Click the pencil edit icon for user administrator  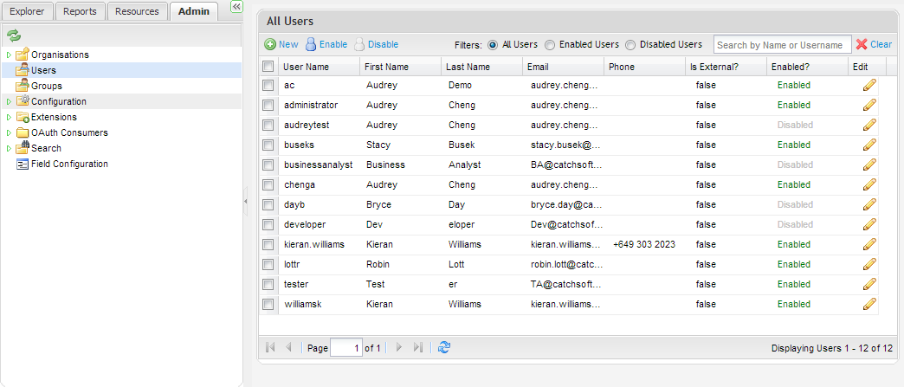tap(869, 105)
